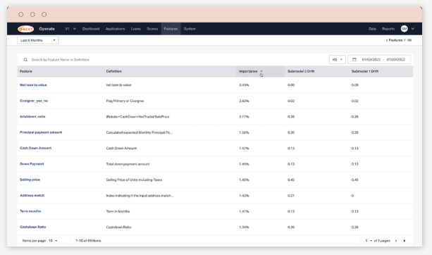The image size is (432, 255).
Task: Click the search magnifier icon
Action: (25, 59)
